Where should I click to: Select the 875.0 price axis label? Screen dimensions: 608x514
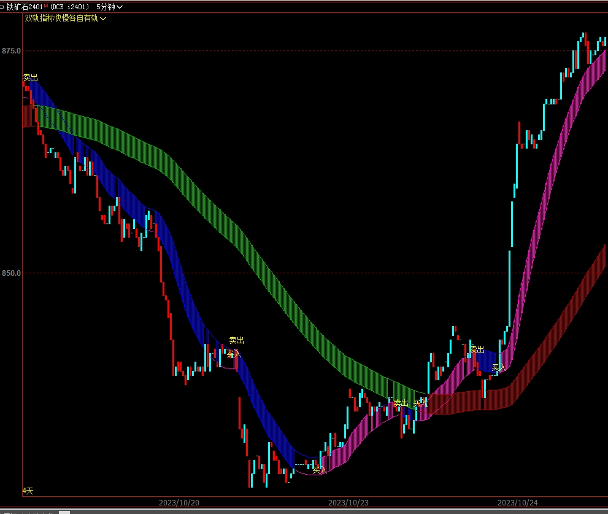click(x=11, y=51)
